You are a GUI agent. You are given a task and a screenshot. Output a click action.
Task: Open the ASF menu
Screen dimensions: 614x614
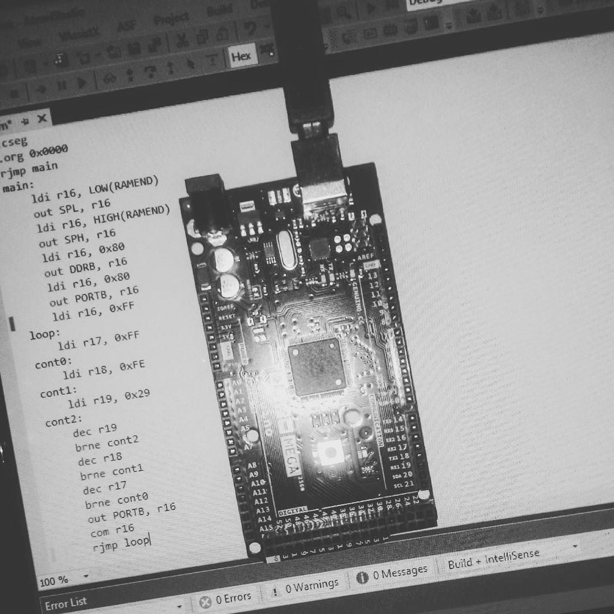point(127,26)
